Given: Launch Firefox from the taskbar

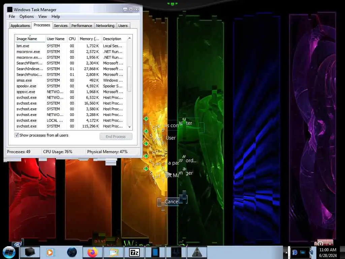Looking at the screenshot, I should tap(93, 252).
